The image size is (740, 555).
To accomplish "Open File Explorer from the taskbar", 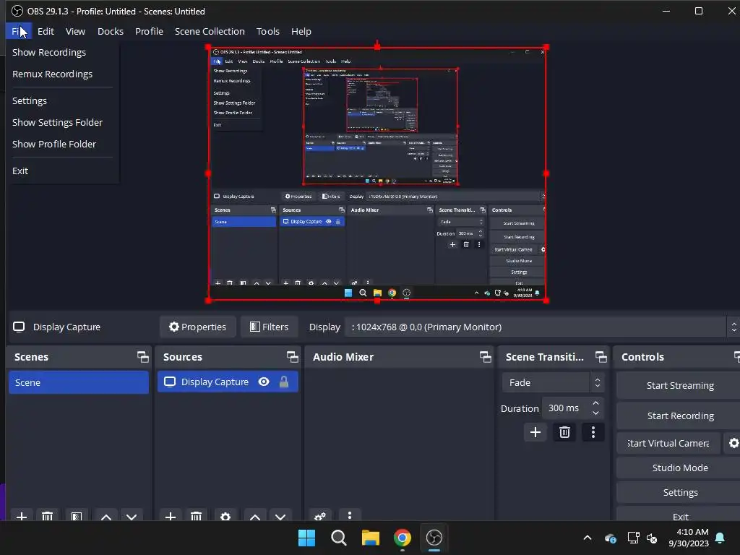I will pos(371,538).
